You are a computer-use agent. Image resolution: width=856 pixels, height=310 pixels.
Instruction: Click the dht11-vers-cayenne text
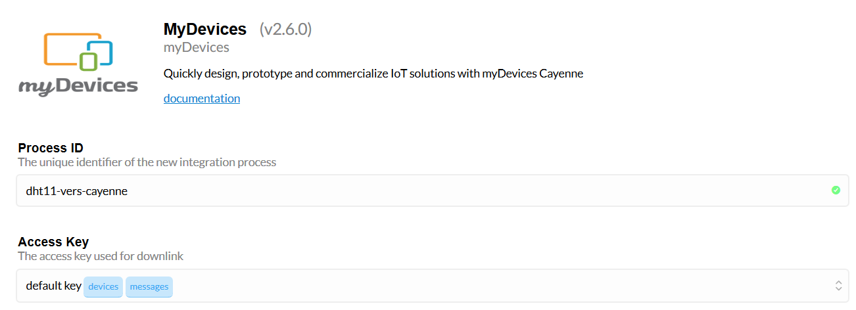click(77, 191)
